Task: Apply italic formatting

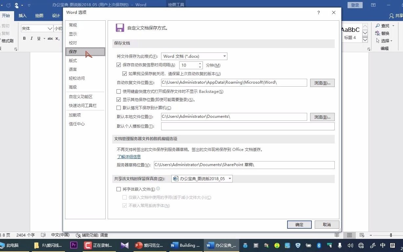Action: click(31, 38)
